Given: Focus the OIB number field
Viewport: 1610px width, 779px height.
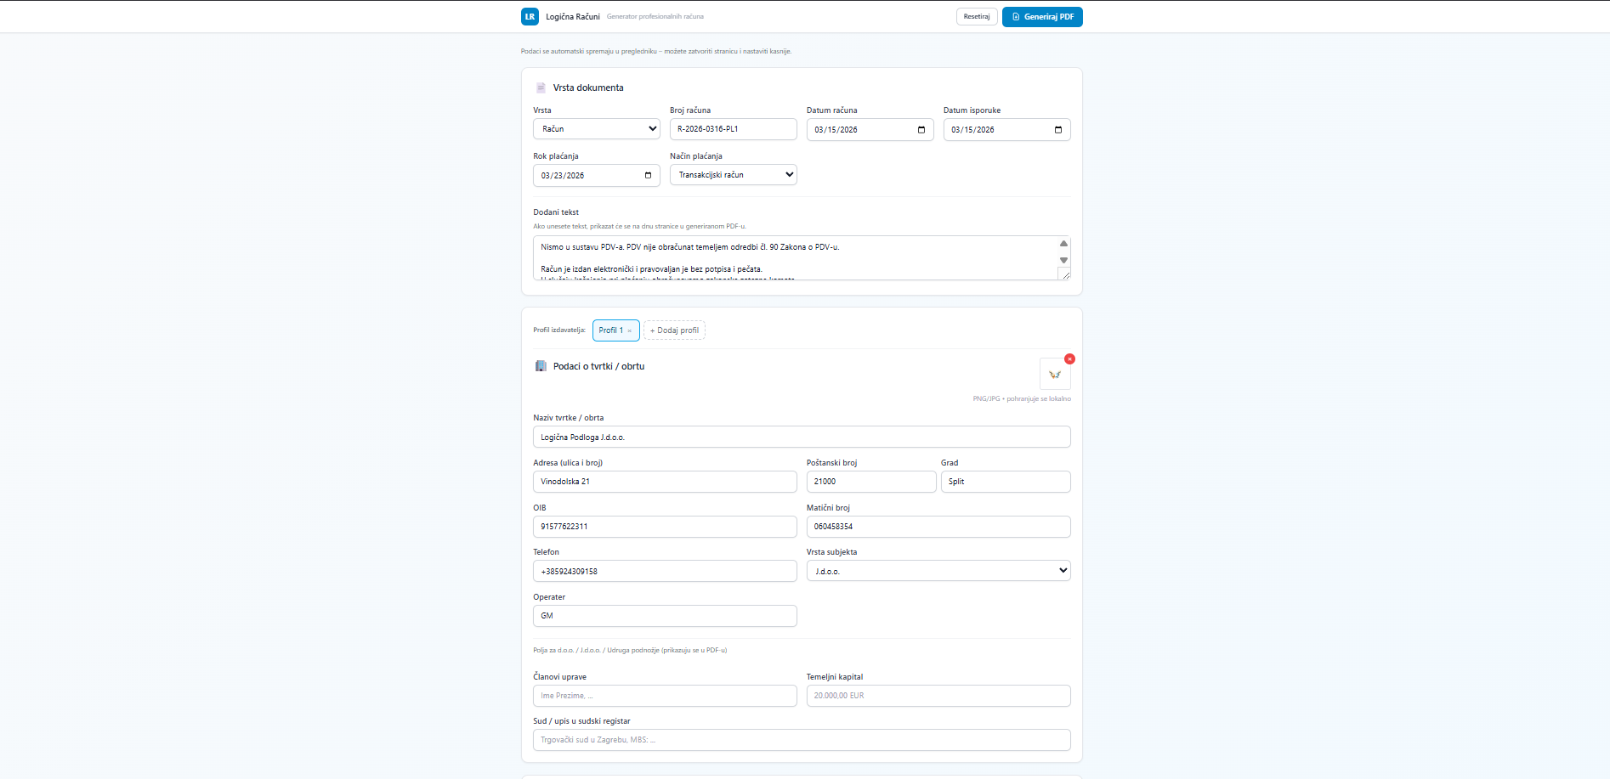Looking at the screenshot, I should 665,527.
